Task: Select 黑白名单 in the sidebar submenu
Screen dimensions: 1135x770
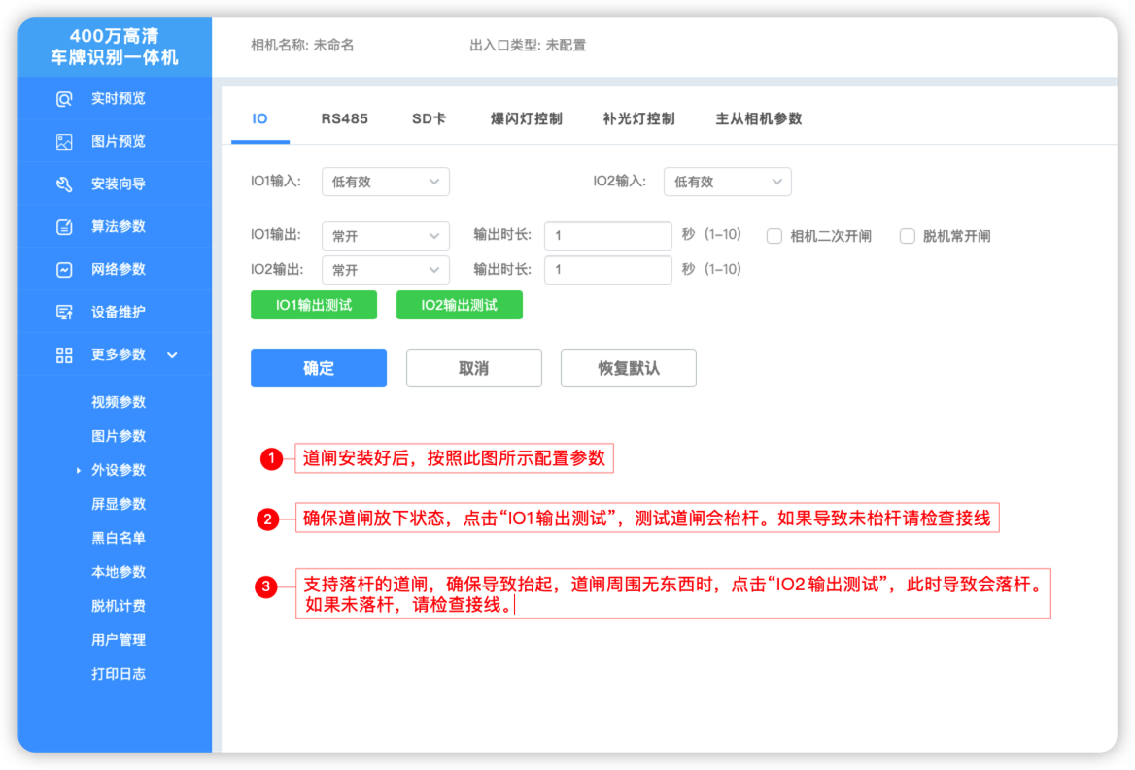Action: 119,538
